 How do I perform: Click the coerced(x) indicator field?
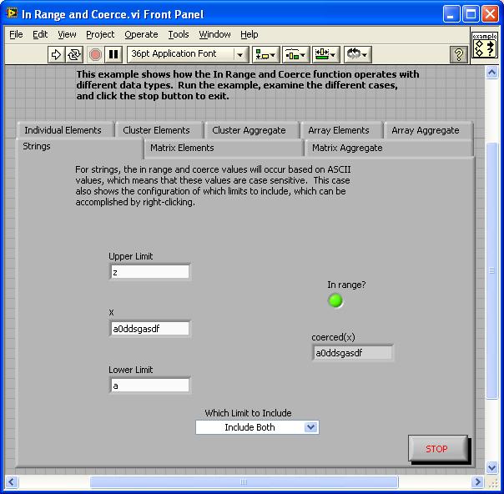point(353,353)
